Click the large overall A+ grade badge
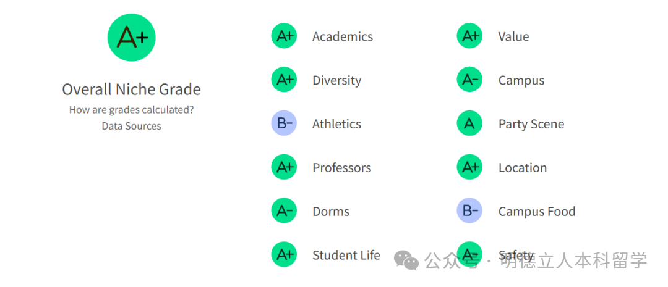The width and height of the screenshot is (668, 287). click(131, 38)
